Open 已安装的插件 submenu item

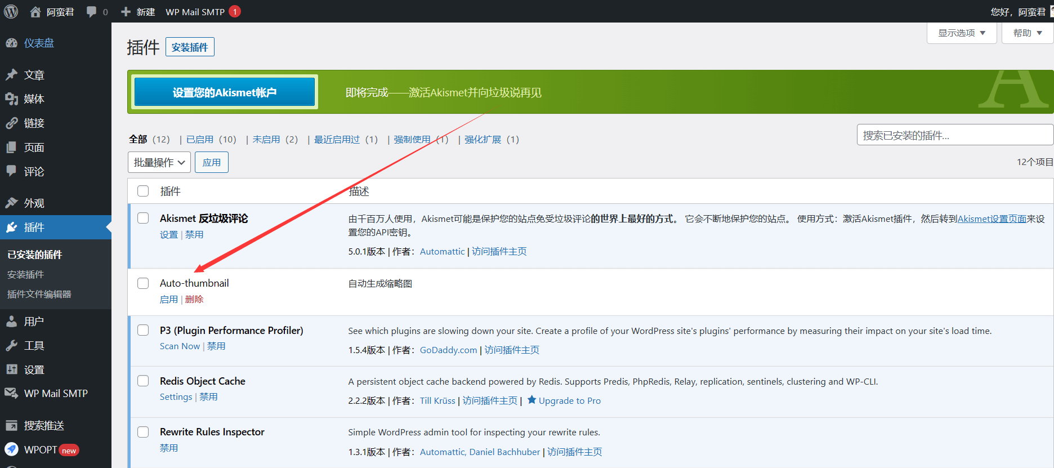35,255
